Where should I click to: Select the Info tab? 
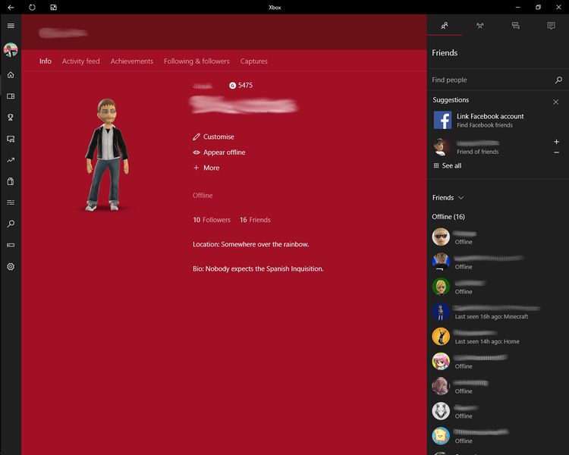46,61
